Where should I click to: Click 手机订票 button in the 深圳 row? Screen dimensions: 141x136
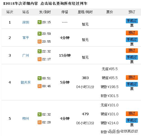tap(132, 23)
